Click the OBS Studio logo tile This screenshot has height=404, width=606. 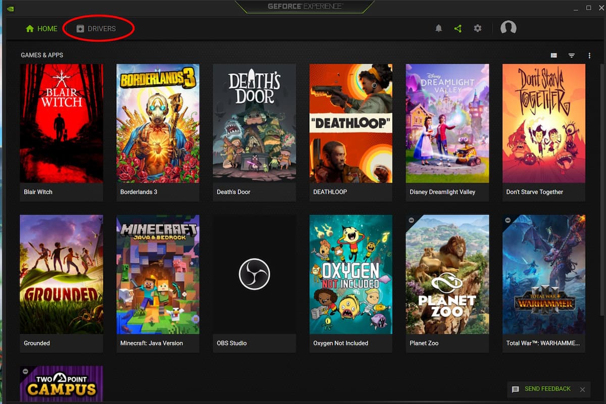(x=255, y=274)
